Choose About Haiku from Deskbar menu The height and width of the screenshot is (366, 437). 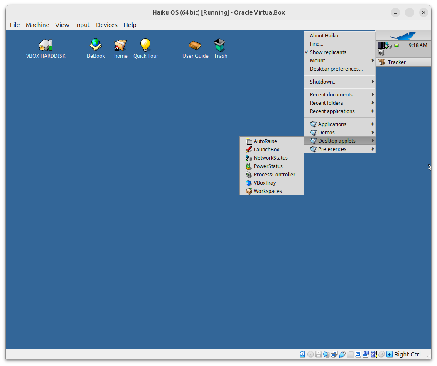point(340,35)
